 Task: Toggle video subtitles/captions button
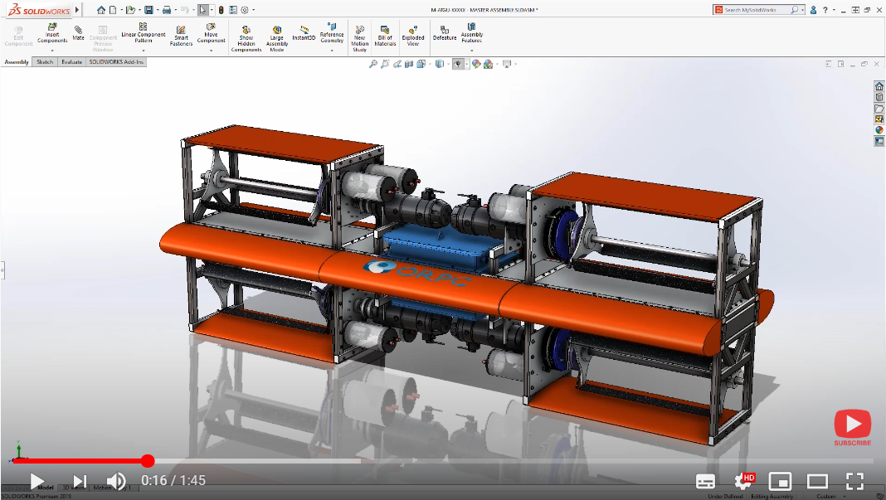[705, 482]
